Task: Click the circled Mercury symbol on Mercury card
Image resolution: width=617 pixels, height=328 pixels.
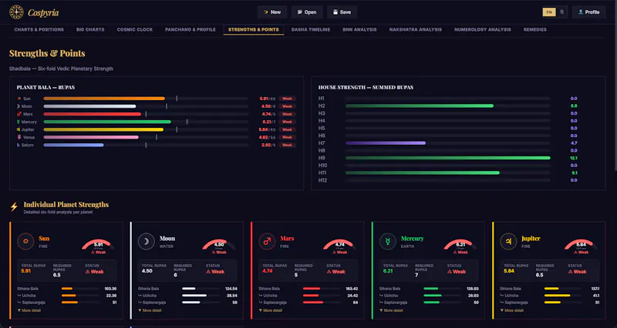Action: (388, 242)
